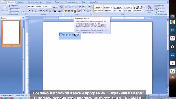Toggle Italic (К) formatting

(32, 11)
